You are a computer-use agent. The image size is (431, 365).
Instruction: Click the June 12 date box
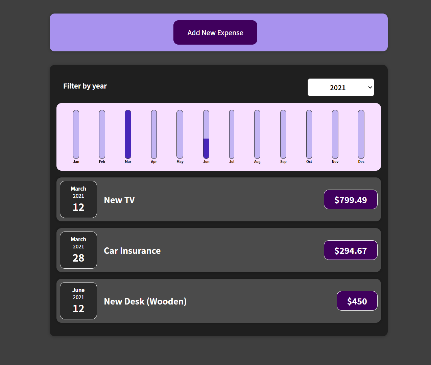[x=78, y=300]
